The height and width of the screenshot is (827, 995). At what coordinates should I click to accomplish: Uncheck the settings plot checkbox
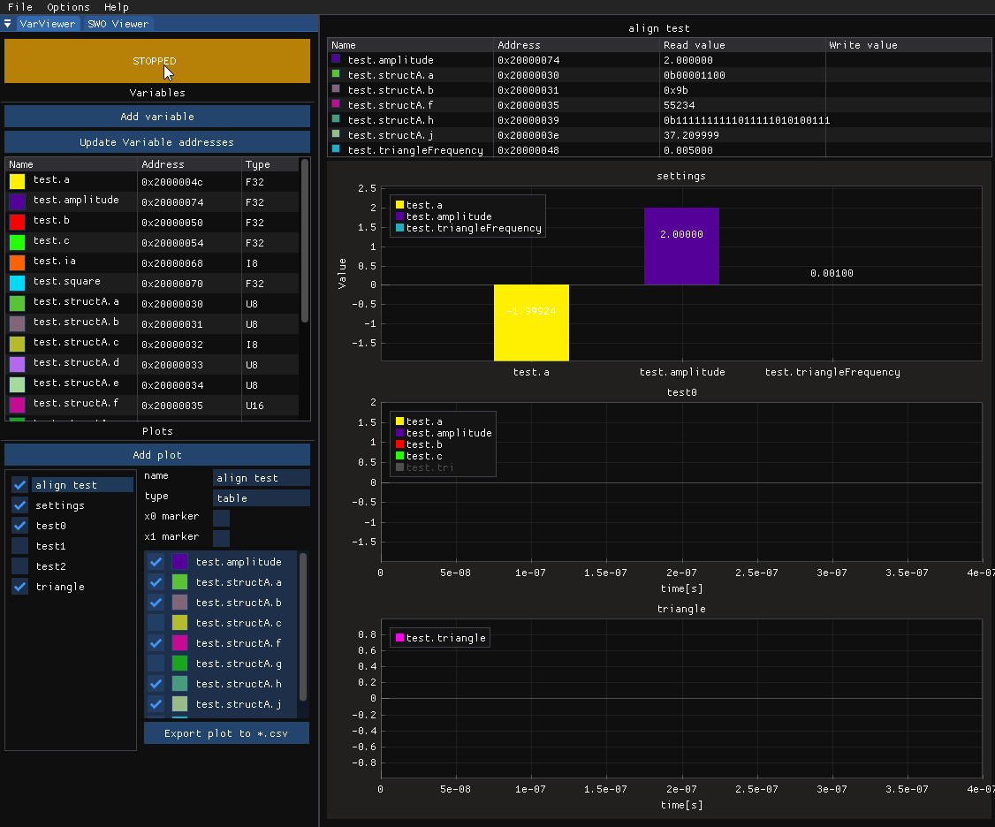click(x=20, y=505)
